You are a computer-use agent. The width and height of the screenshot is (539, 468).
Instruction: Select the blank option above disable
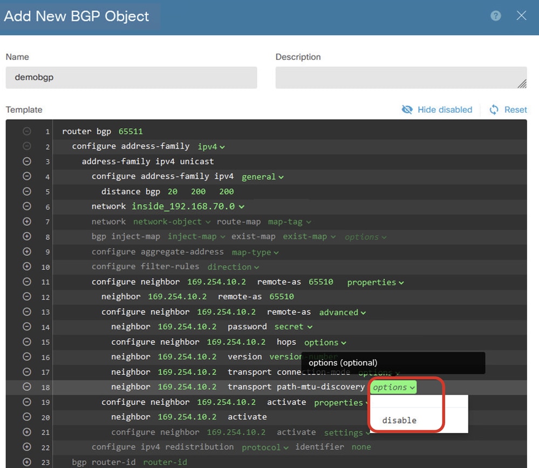coord(419,401)
